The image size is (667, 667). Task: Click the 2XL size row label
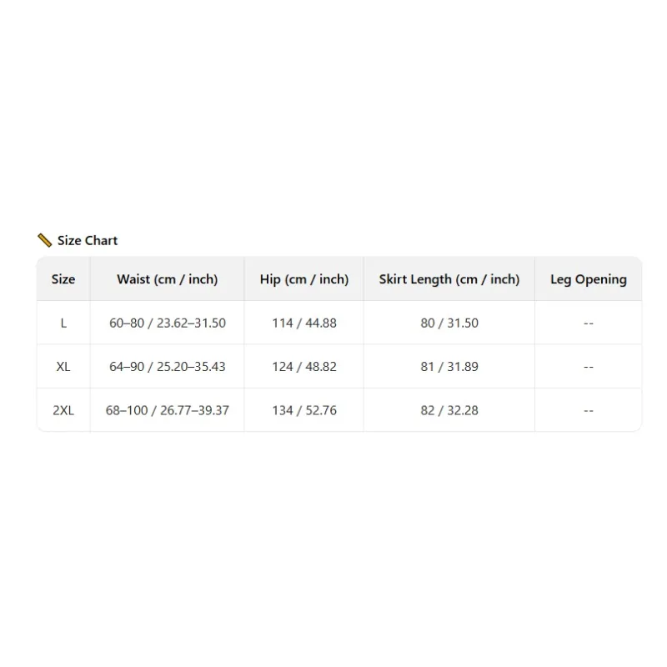click(63, 410)
